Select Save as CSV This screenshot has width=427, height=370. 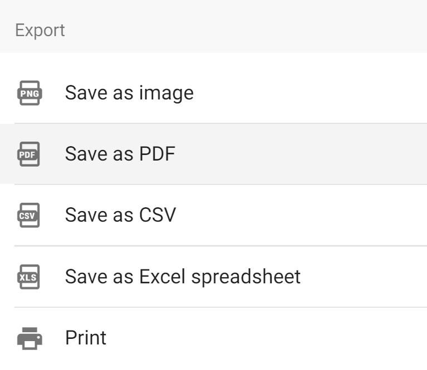[214, 215]
